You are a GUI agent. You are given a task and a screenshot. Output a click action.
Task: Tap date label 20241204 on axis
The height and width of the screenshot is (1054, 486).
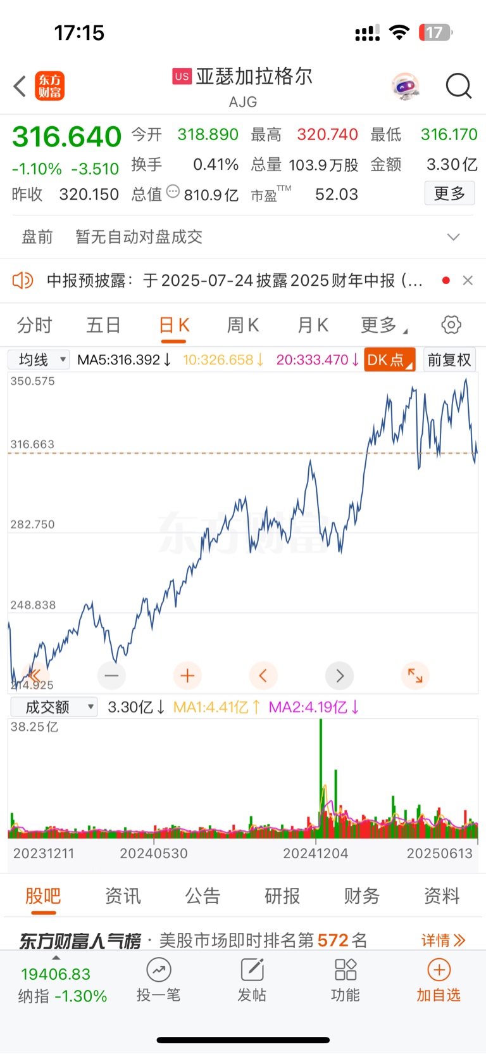(x=315, y=853)
